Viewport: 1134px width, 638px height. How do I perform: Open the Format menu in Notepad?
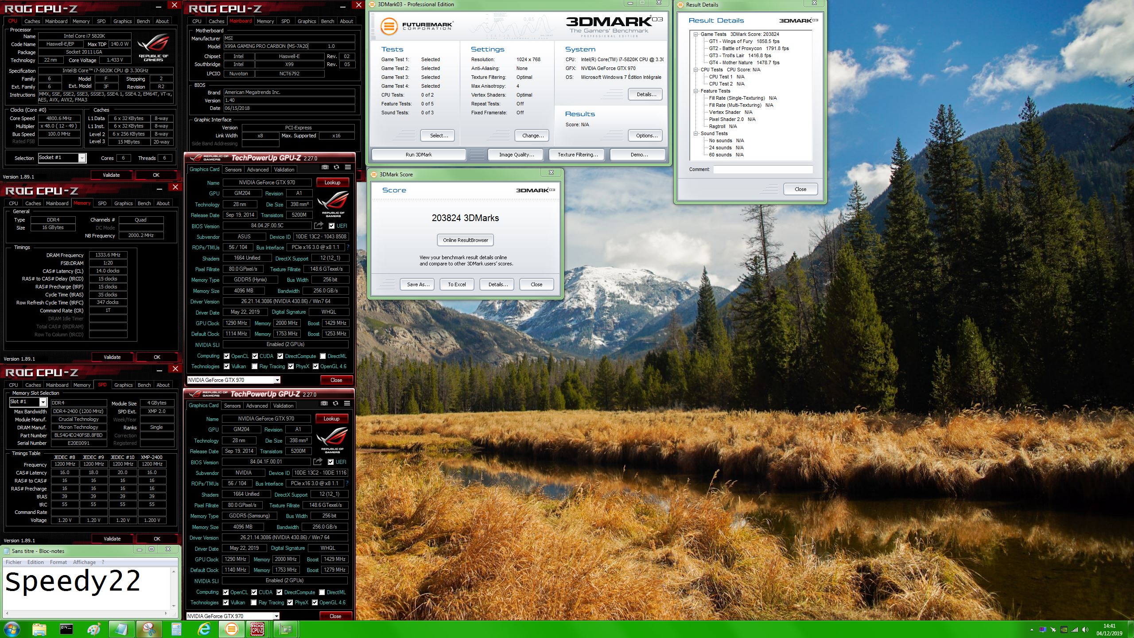pos(58,562)
